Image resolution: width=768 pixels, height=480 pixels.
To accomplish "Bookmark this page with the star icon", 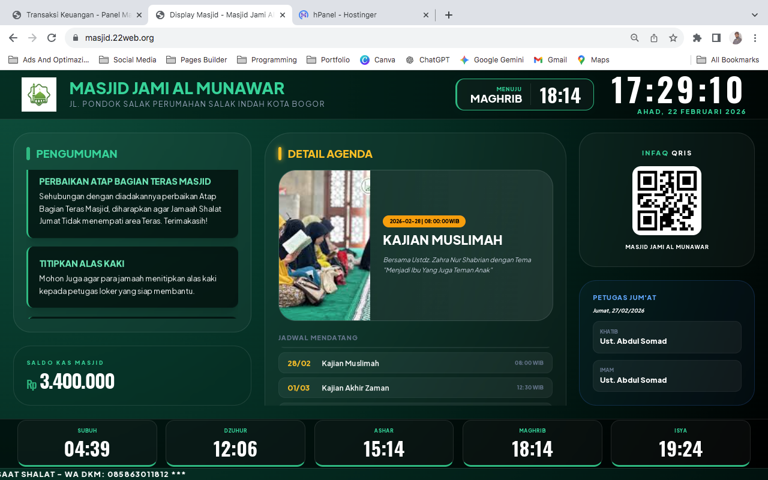I will [673, 38].
